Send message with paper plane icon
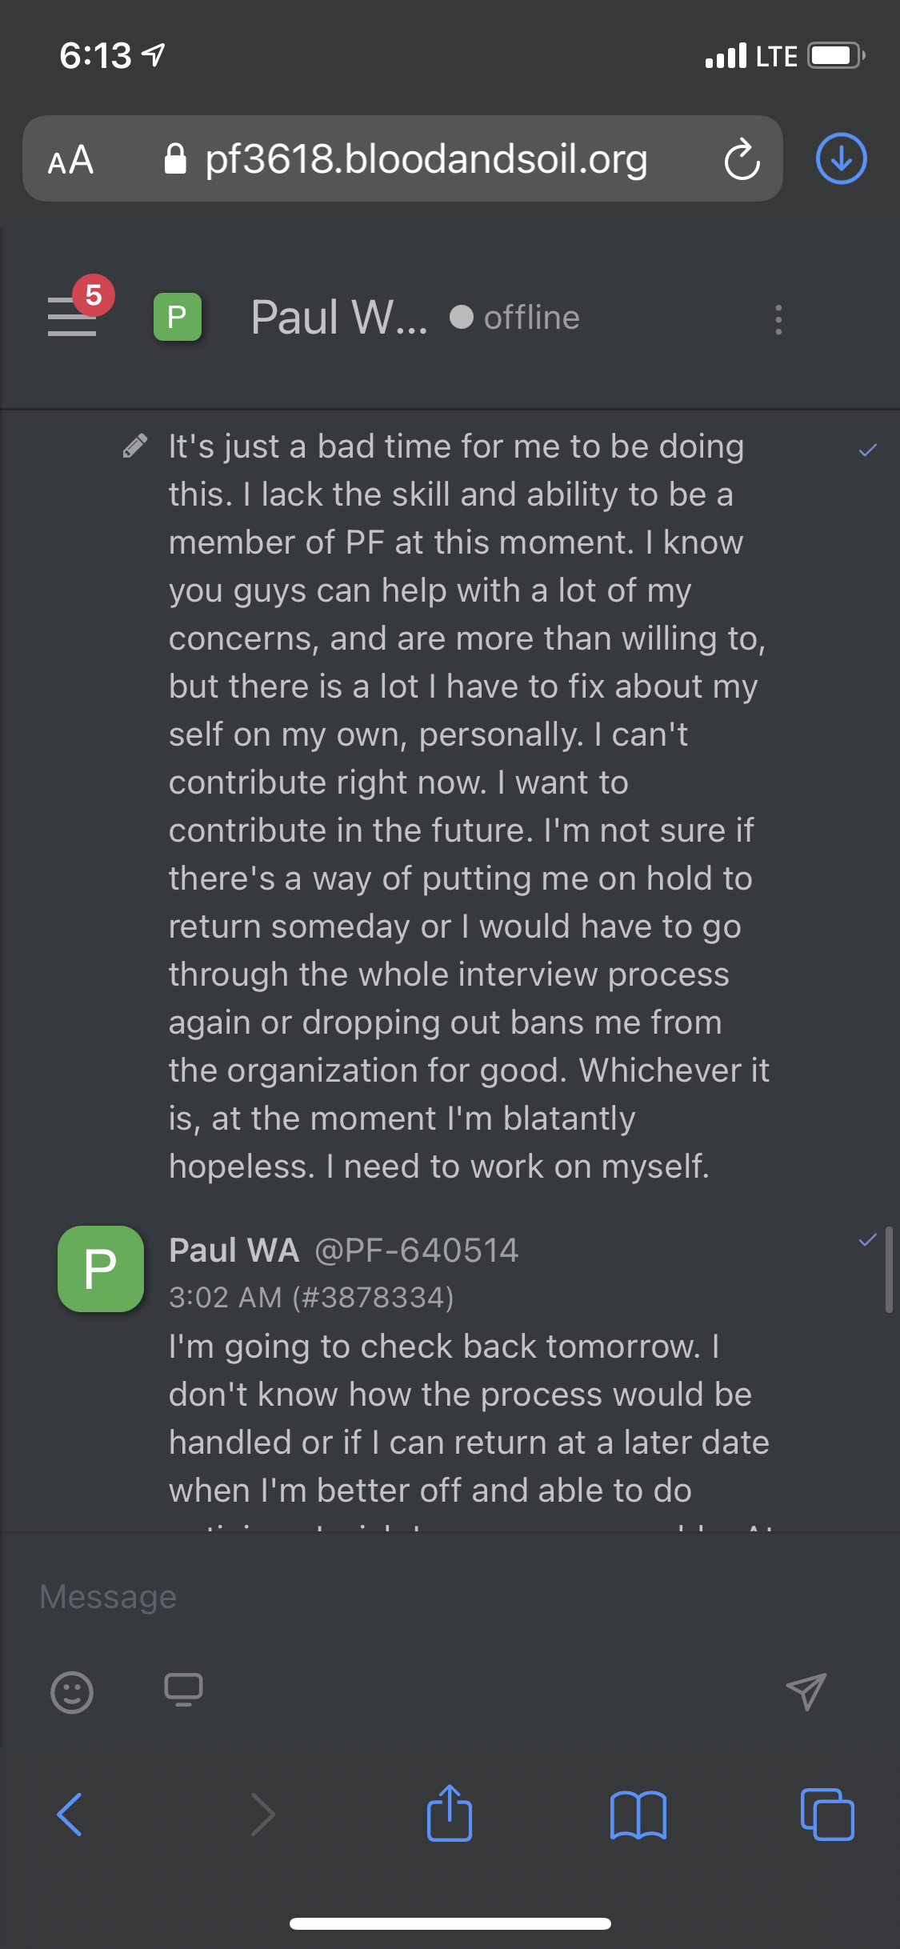The height and width of the screenshot is (1949, 900). point(806,1691)
